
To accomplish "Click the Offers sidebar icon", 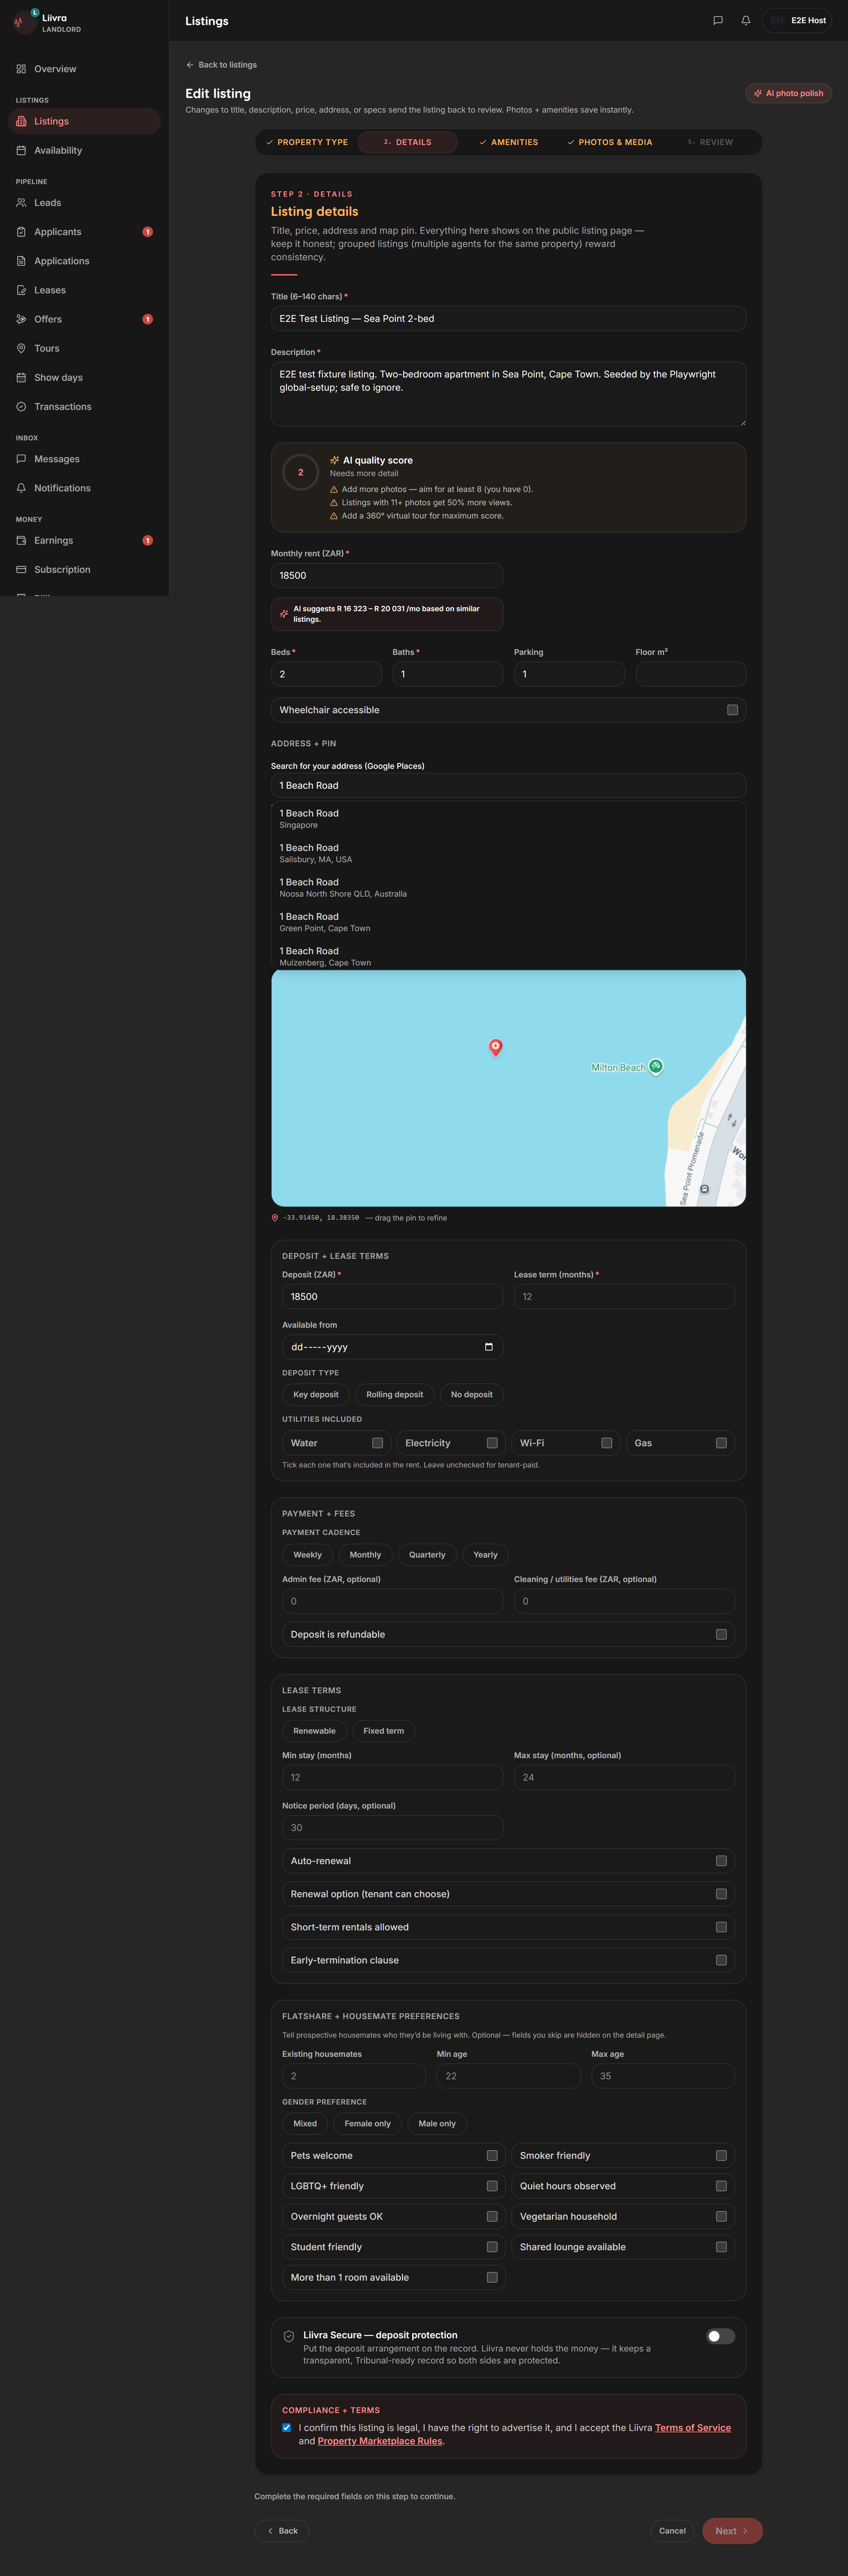I will [21, 319].
